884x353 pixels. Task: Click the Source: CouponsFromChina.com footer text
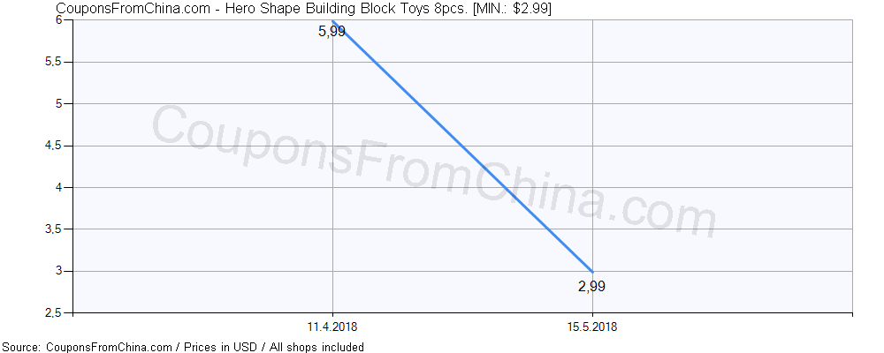coord(88,347)
